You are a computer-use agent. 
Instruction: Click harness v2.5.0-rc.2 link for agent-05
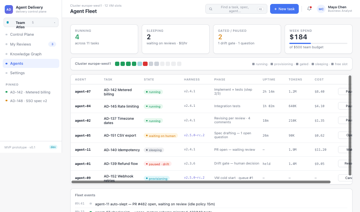pos(194,135)
